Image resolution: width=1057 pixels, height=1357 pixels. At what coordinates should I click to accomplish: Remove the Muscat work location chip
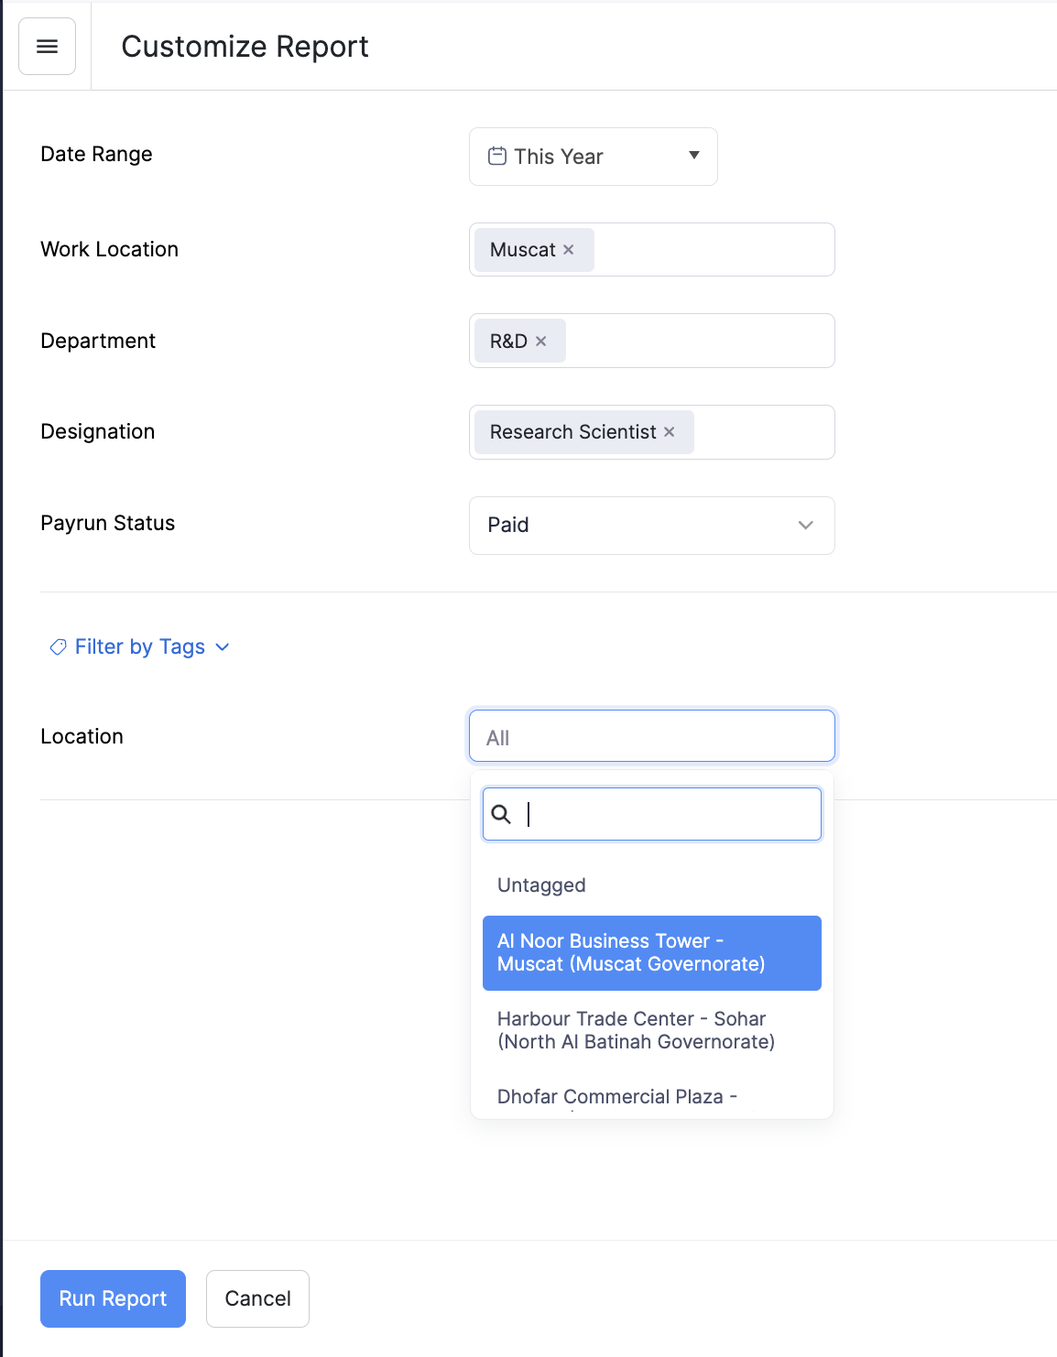[x=568, y=249]
